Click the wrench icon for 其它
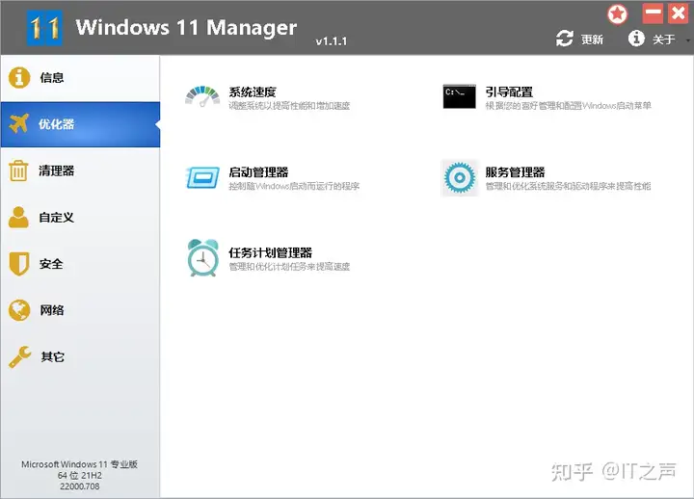 click(x=20, y=356)
